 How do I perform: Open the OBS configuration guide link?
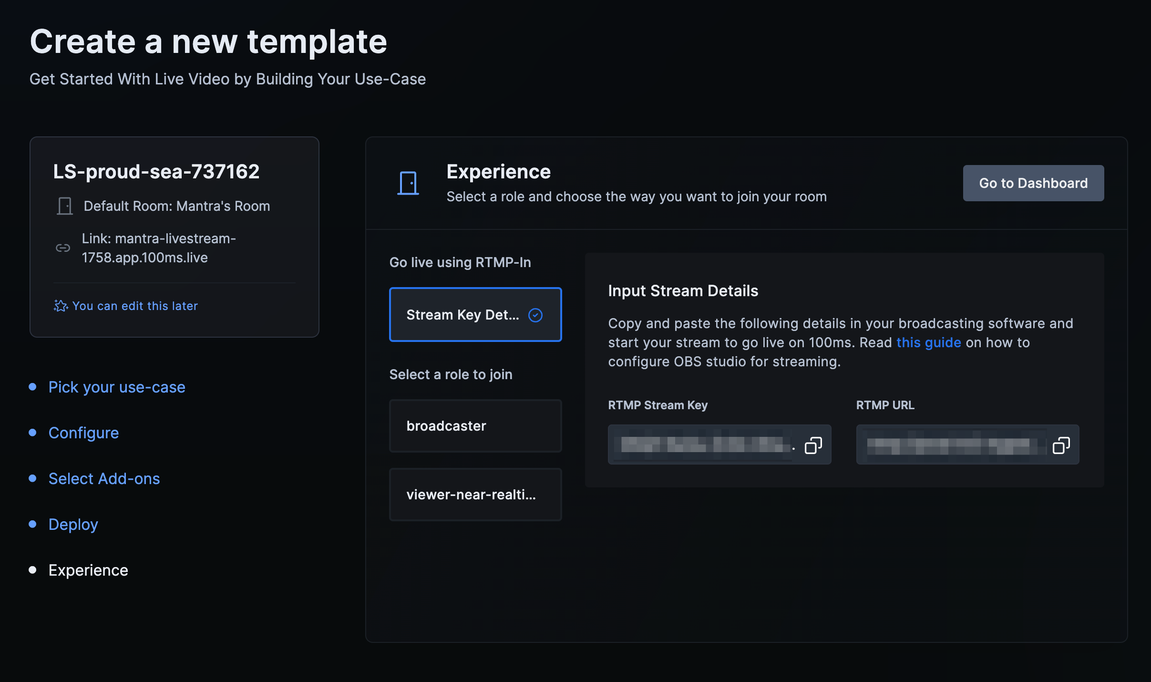(x=928, y=342)
